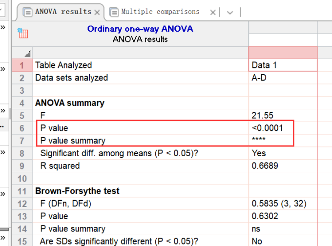This screenshot has height=246, width=332.
Task: Click the pink column header cell
Action: coord(283,53)
